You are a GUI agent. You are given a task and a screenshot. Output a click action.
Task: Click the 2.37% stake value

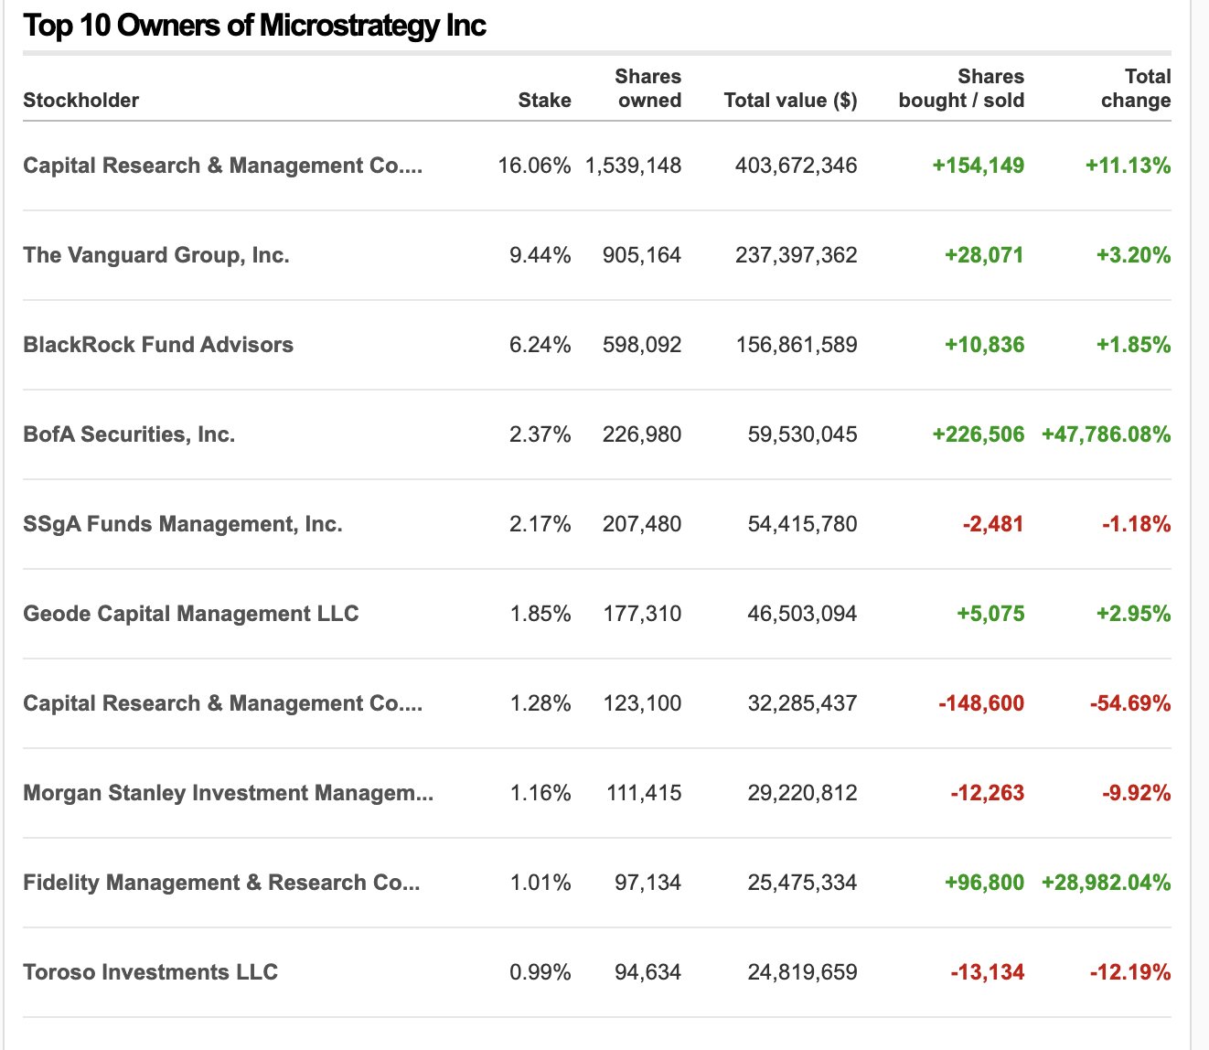[x=540, y=434]
